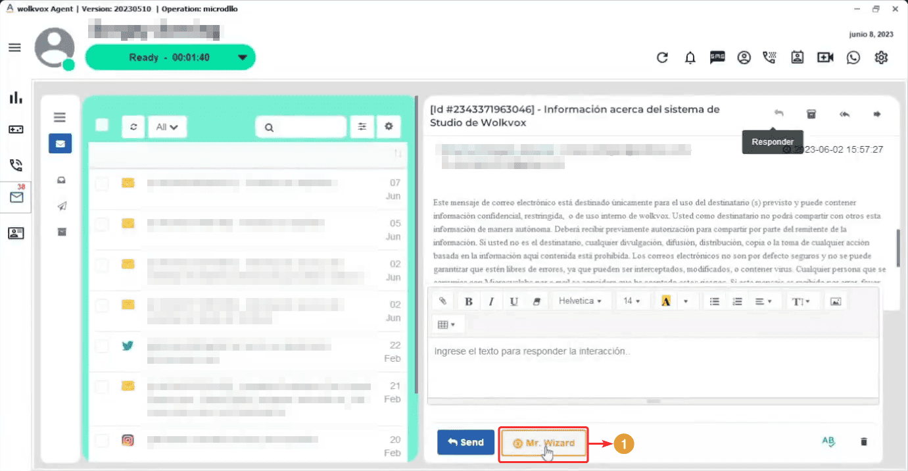Open the mailbox list gear settings
This screenshot has height=471, width=908.
389,127
